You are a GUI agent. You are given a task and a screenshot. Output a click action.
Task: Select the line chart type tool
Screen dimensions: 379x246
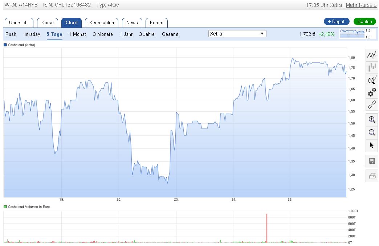pyautogui.click(x=371, y=55)
